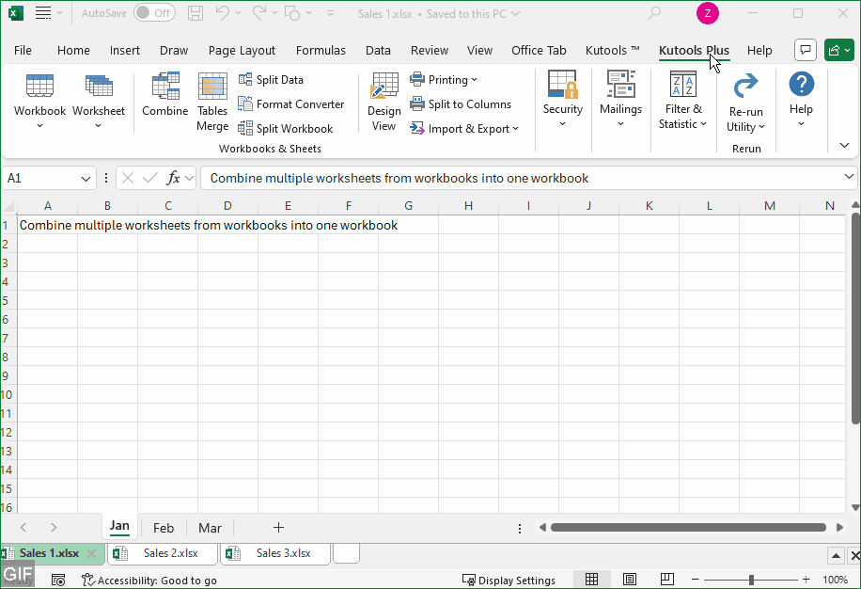Open the Undo history dropdown arrow
Viewport: 861px width, 589px height.
239,12
